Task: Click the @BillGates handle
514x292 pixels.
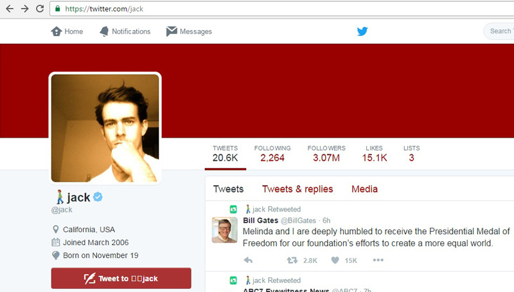Action: coord(298,221)
